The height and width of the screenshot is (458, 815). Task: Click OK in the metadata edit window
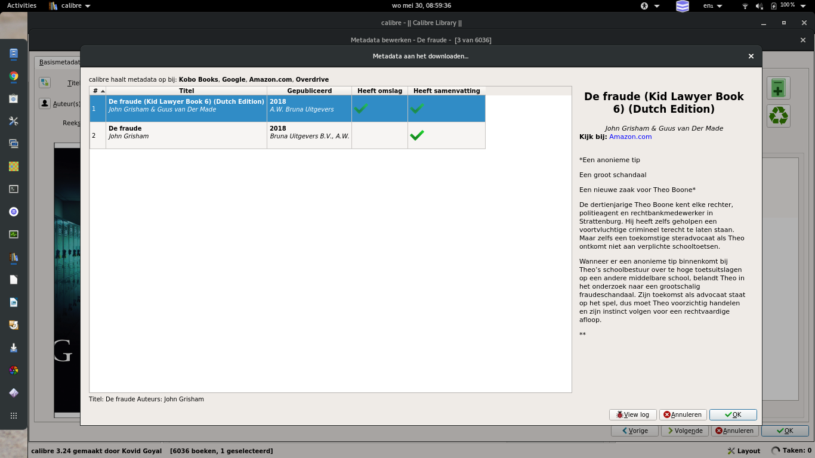[785, 431]
